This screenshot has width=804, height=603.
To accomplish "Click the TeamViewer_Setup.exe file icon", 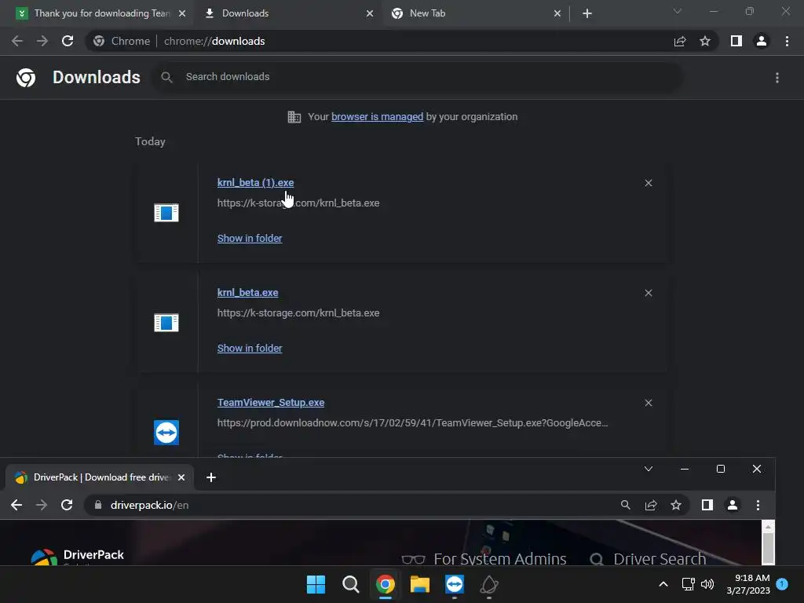I will point(166,433).
